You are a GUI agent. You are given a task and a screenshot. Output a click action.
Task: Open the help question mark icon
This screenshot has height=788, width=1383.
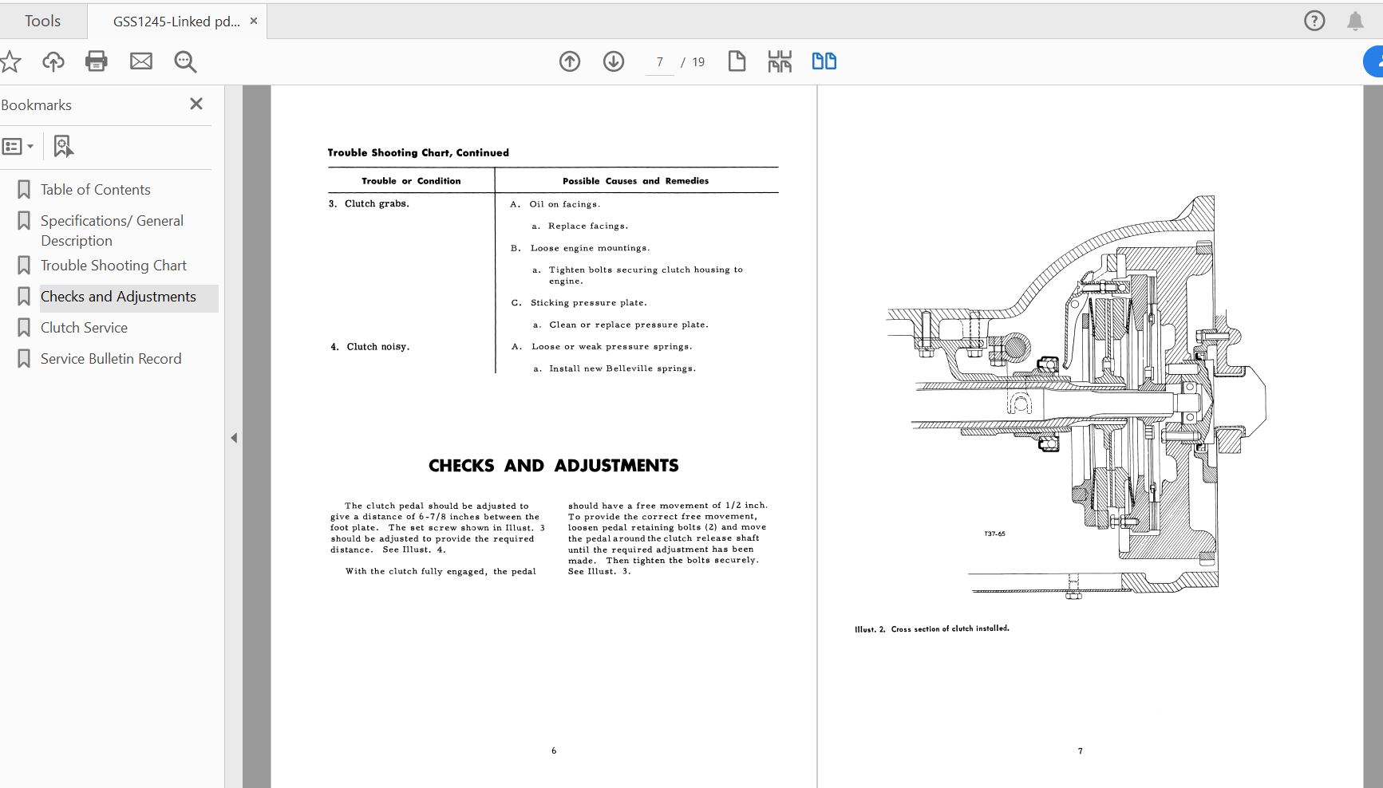tap(1314, 22)
